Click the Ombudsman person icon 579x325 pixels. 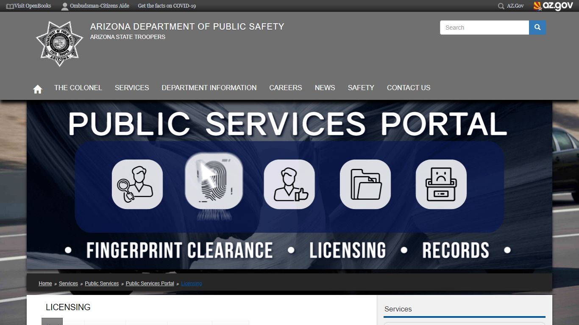[x=64, y=6]
